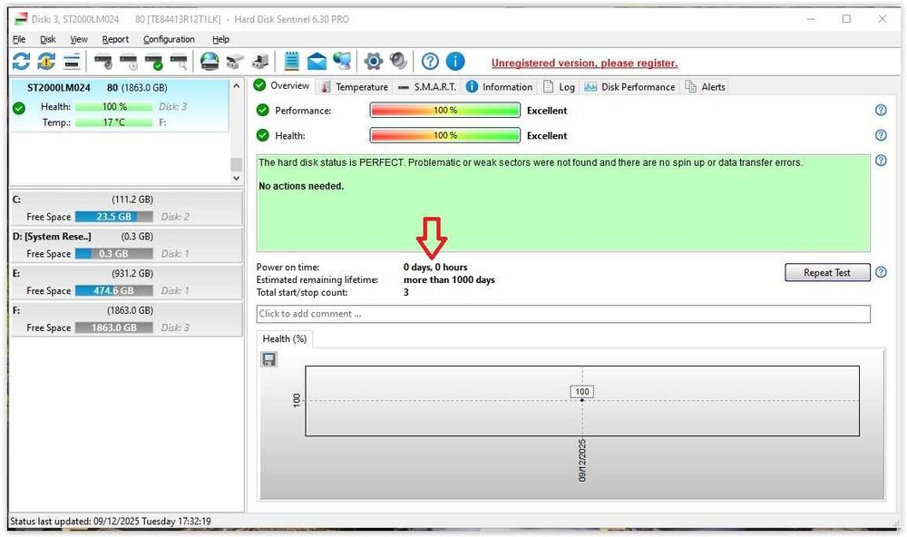Click the disk list scroll-up arrow
The image size is (907, 537).
pyautogui.click(x=236, y=86)
